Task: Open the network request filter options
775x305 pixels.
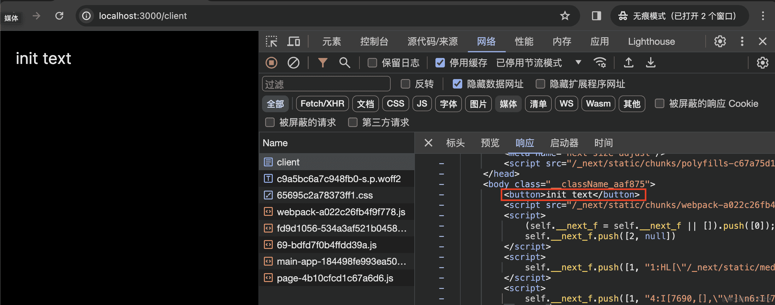Action: (323, 62)
